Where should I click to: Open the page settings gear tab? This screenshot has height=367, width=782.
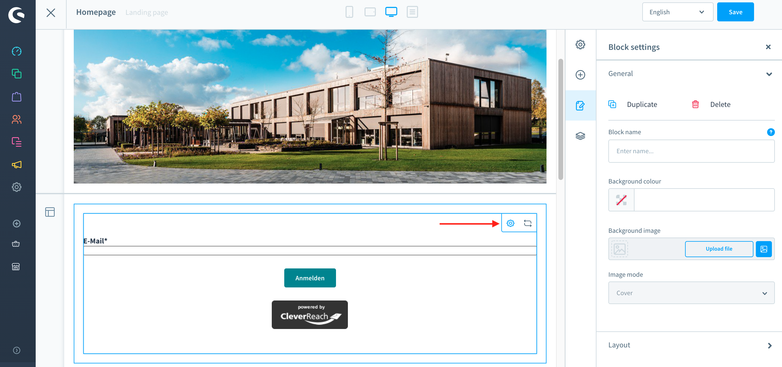(580, 45)
